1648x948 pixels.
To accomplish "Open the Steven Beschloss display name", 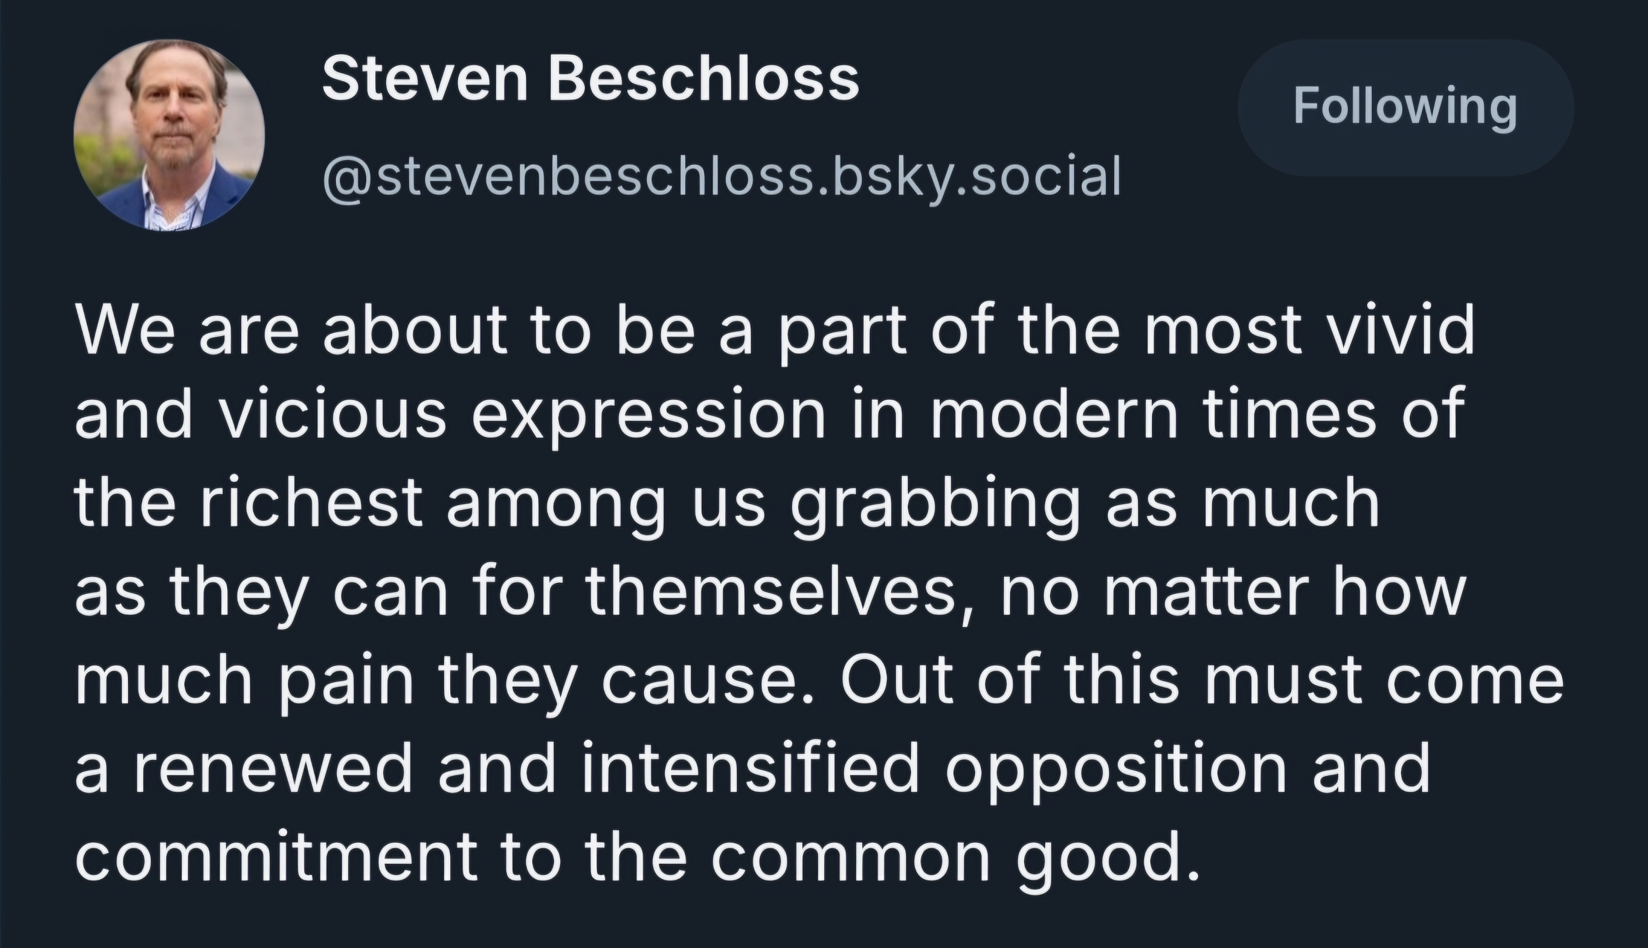I will point(590,79).
